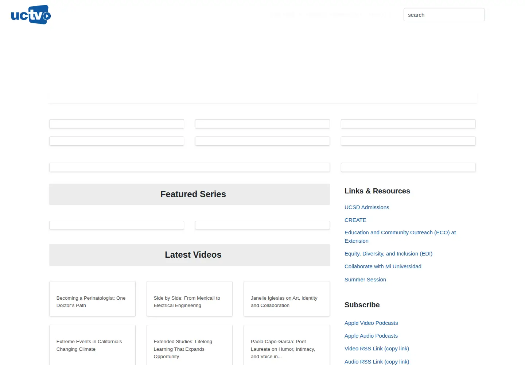This screenshot has width=525, height=365.
Task: Copy the Audio RSS Link
Action: pos(377,362)
